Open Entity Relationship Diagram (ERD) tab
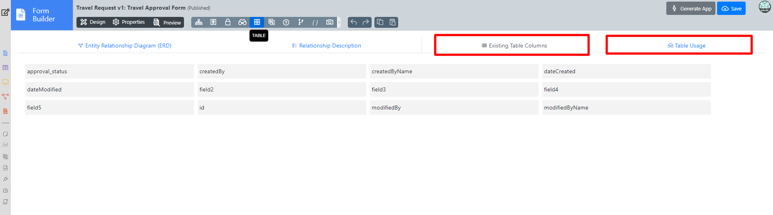 125,45
